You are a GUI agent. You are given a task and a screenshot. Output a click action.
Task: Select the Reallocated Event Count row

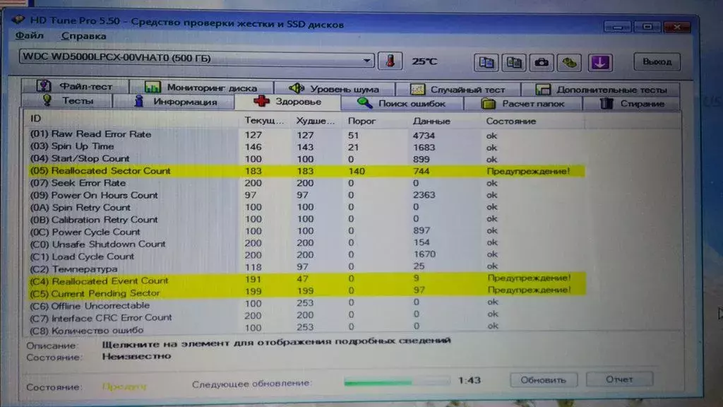(306, 279)
